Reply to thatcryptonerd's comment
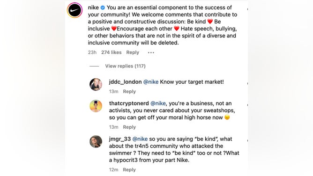Viewport: 313px width, 176px height. point(129,127)
